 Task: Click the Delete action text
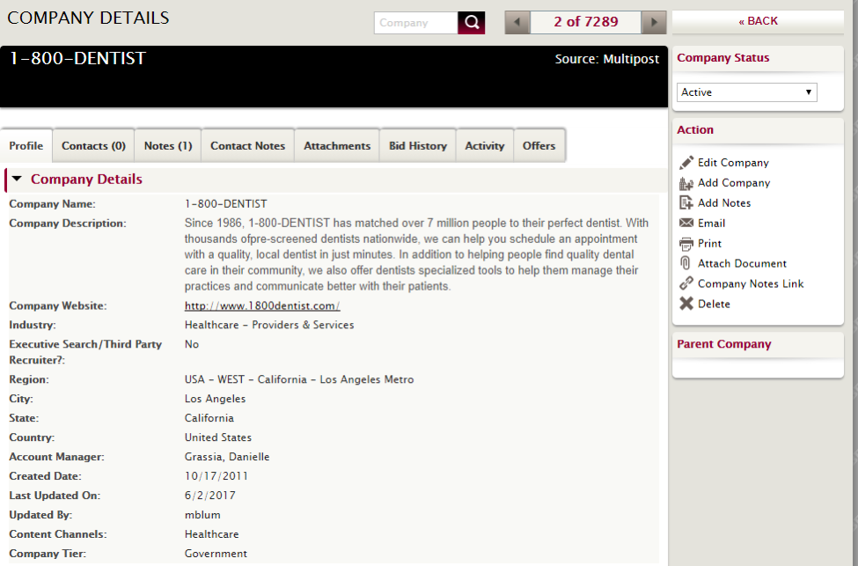714,304
